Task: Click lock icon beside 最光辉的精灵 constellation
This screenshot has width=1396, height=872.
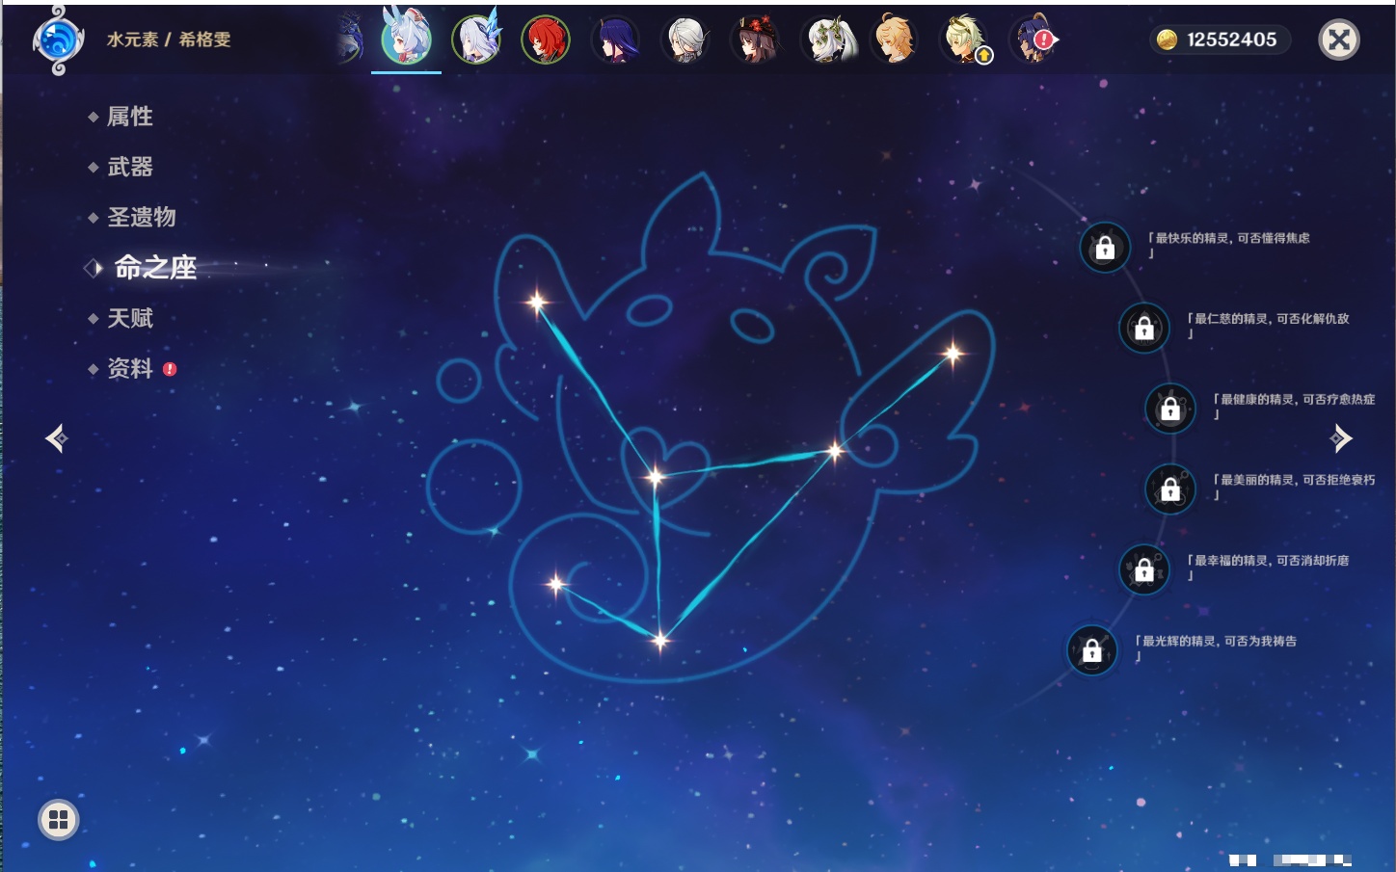Action: click(1092, 650)
